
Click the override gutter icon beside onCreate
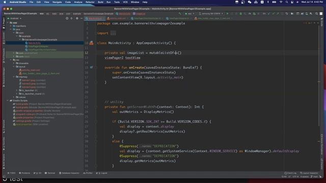[91, 68]
